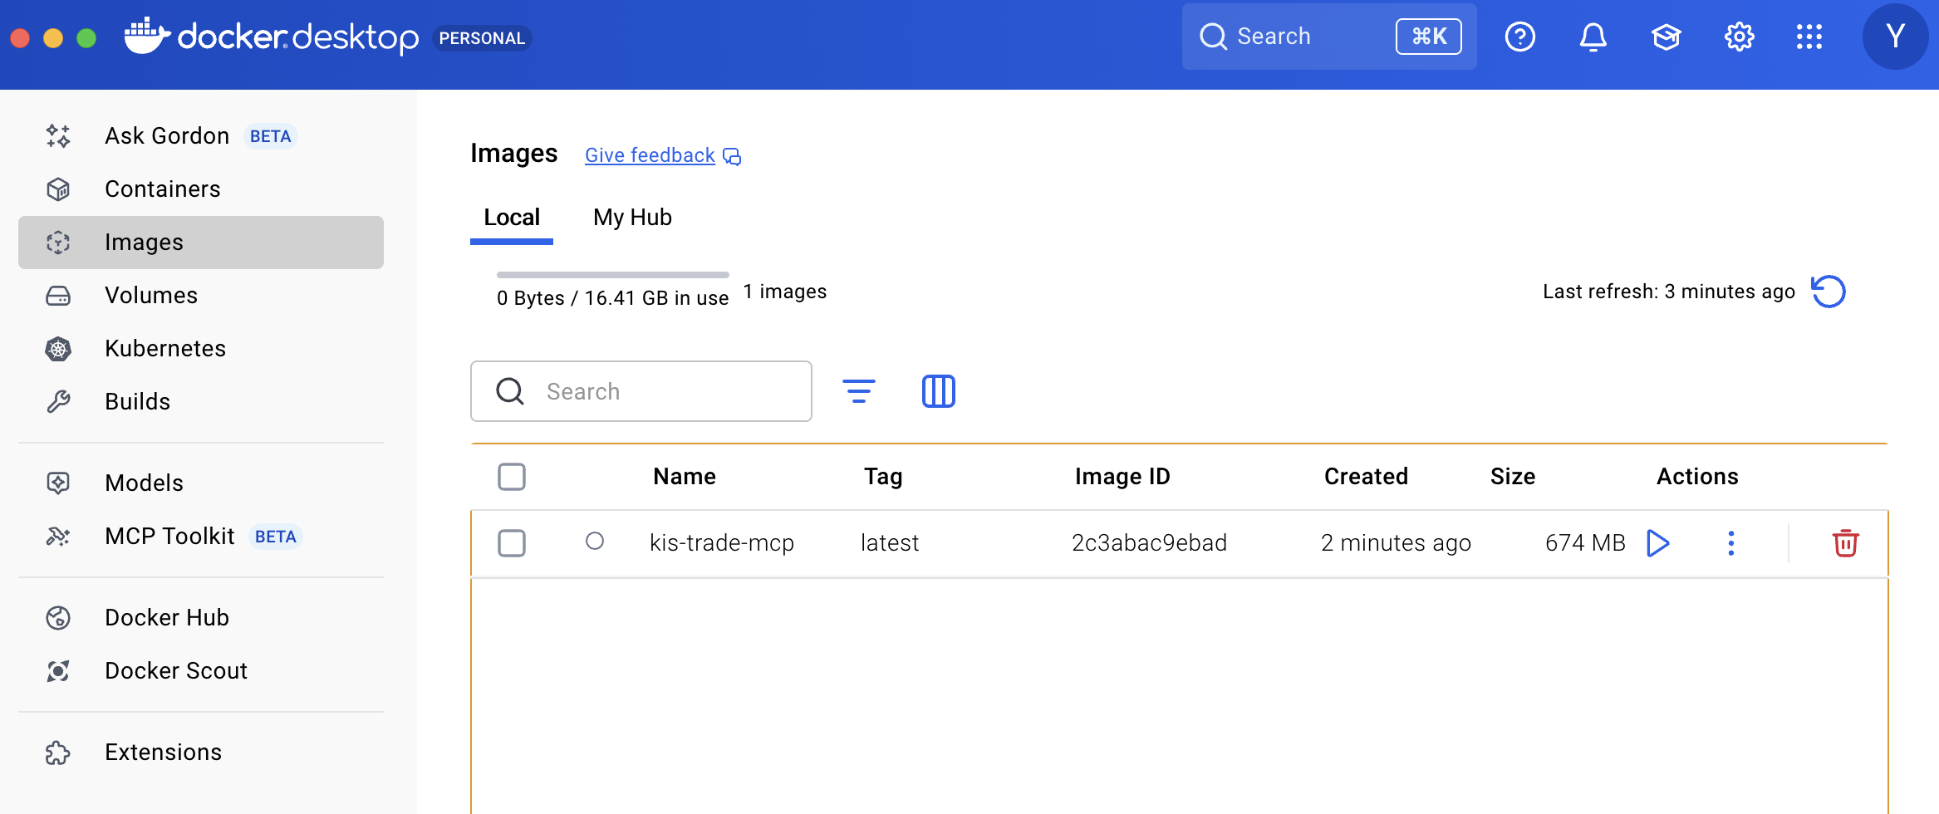Click the Give feedback link
The image size is (1939, 814).
pos(650,155)
